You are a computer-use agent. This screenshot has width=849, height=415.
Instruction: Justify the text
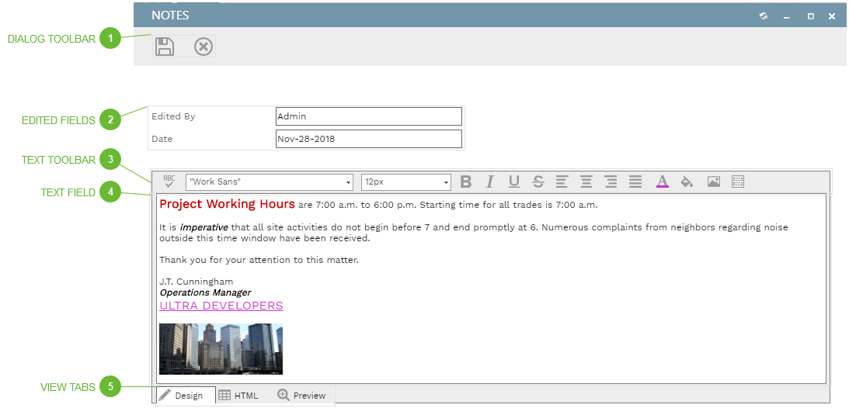point(635,182)
